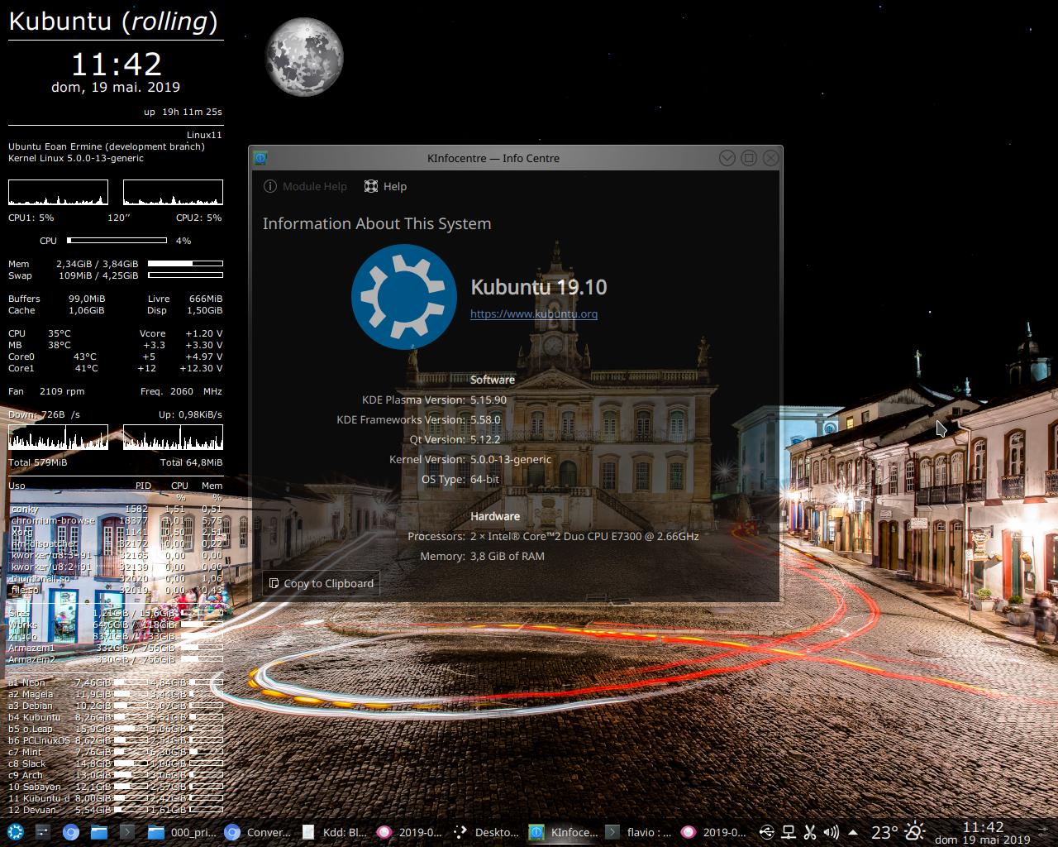
Task: Switch to the last 2019-0... image task
Action: 714,832
